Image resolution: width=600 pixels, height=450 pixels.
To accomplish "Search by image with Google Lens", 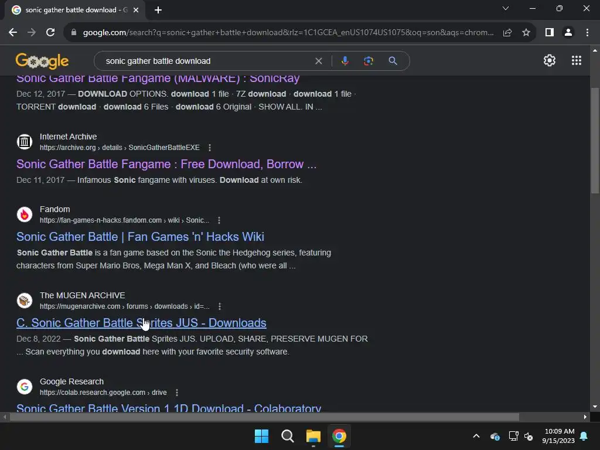I will click(x=369, y=61).
